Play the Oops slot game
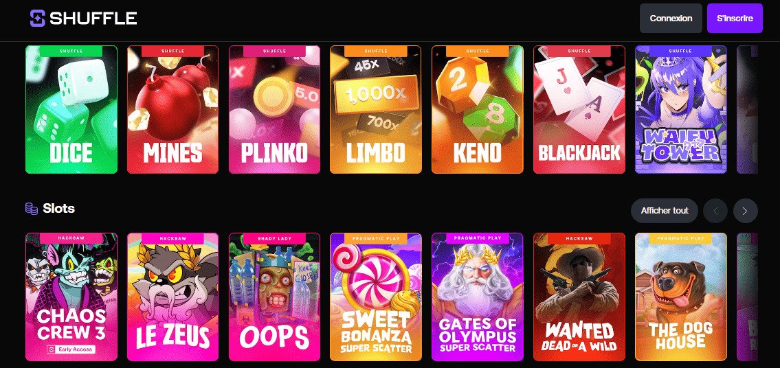 point(274,297)
